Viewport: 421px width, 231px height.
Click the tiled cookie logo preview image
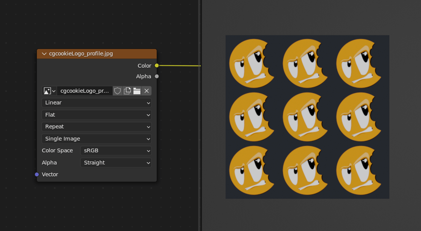307,117
